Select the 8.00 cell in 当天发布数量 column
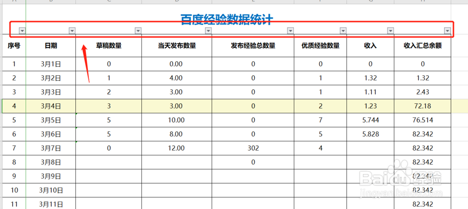The image size is (468, 209). 177,134
